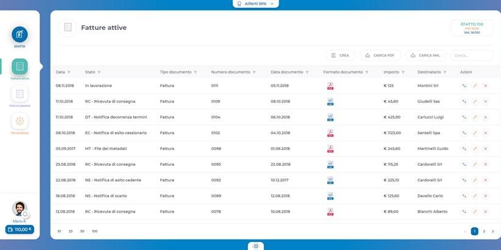Open the PDF file icon for invoice 0111
Image resolution: width=501 pixels, height=250 pixels.
(x=330, y=85)
